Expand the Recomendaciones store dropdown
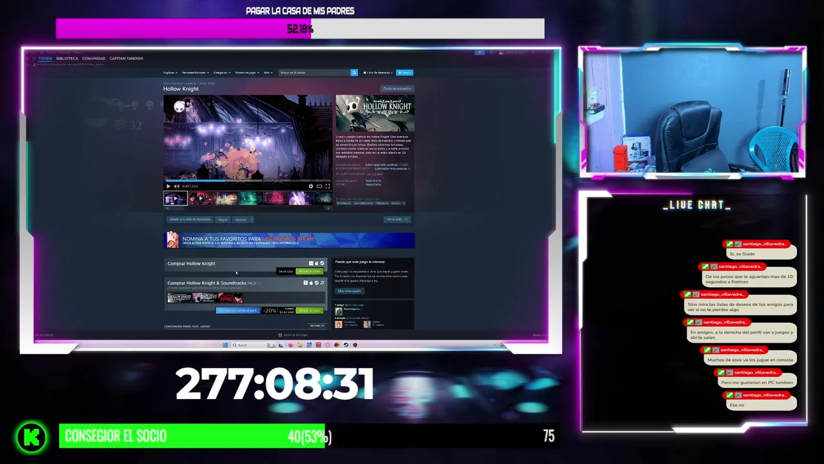 tap(196, 73)
